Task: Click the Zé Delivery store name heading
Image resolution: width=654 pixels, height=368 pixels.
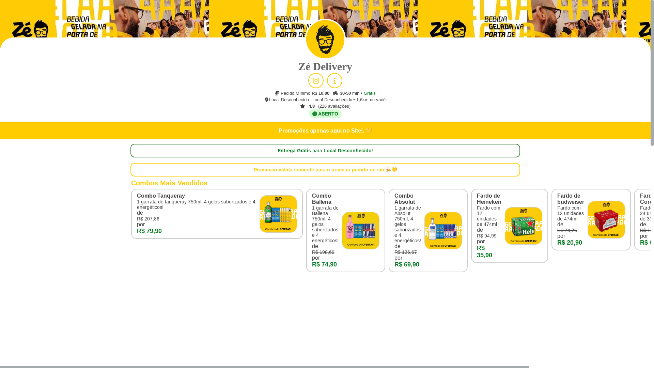Action: click(325, 66)
